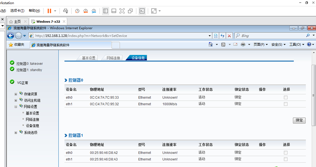Screen dimensions: 316x167
Task: Click the Internet Explorer back arrow button
Action: tap(10, 36)
